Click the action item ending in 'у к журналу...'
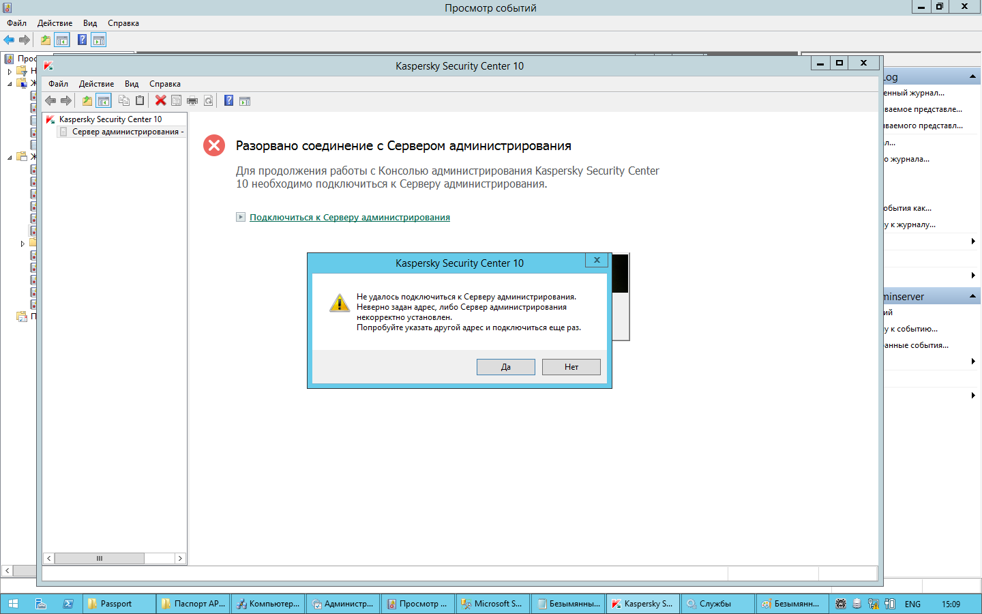Image resolution: width=982 pixels, height=614 pixels. tap(910, 224)
